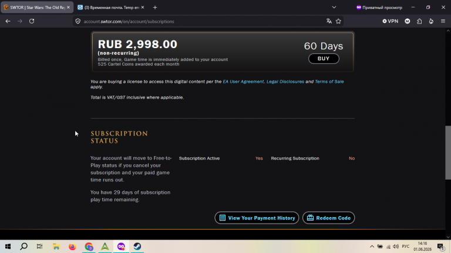Switch to the SWTOR Star Wars tab
451x253 pixels.
tap(37, 8)
